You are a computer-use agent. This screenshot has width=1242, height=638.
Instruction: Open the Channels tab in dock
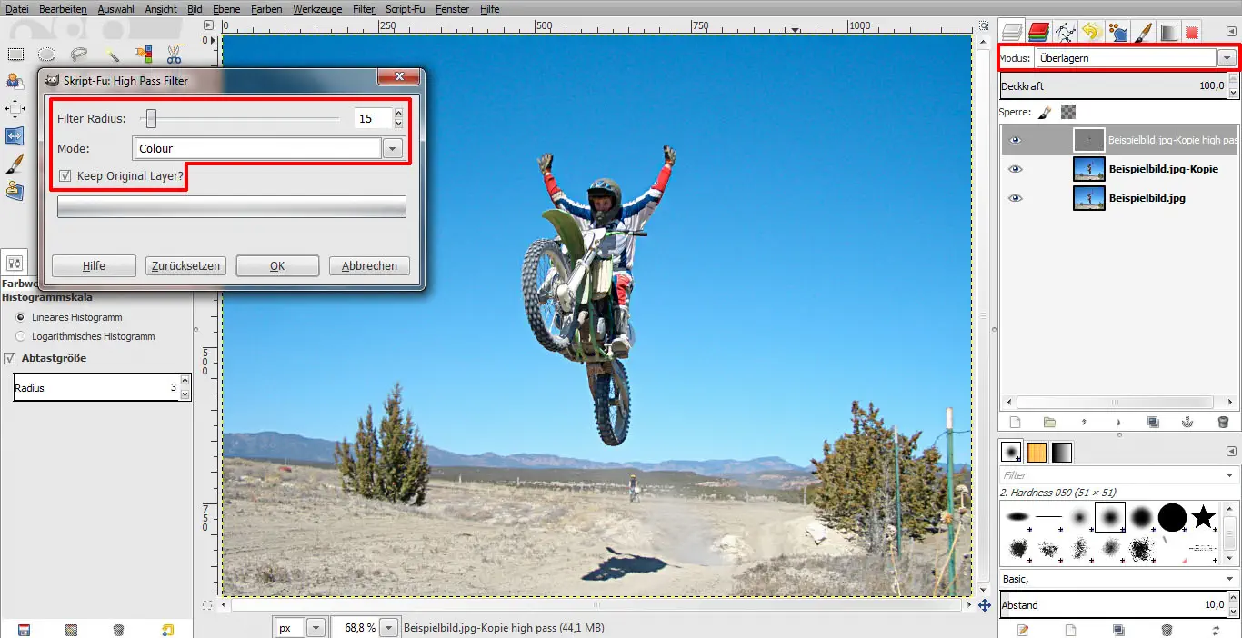(x=1039, y=33)
